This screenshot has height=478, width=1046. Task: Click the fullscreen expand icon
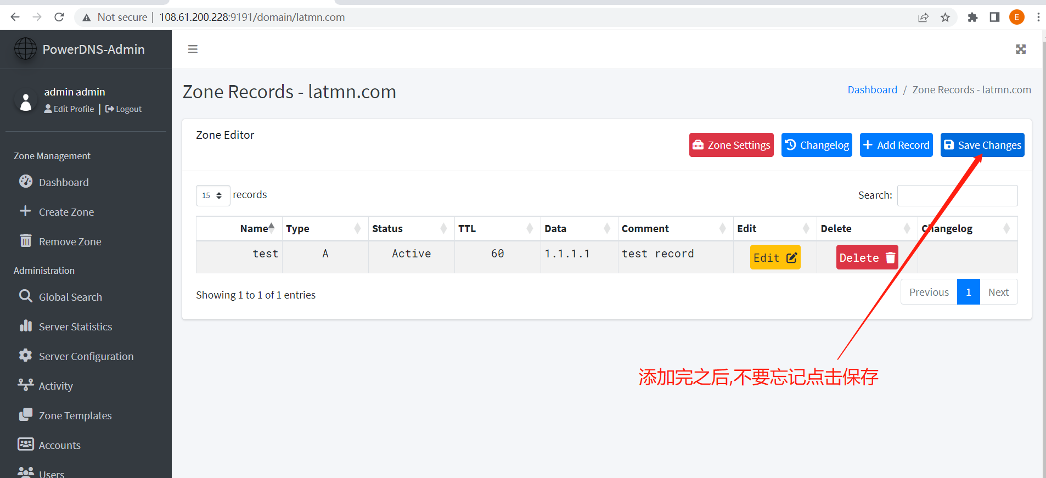coord(1020,49)
